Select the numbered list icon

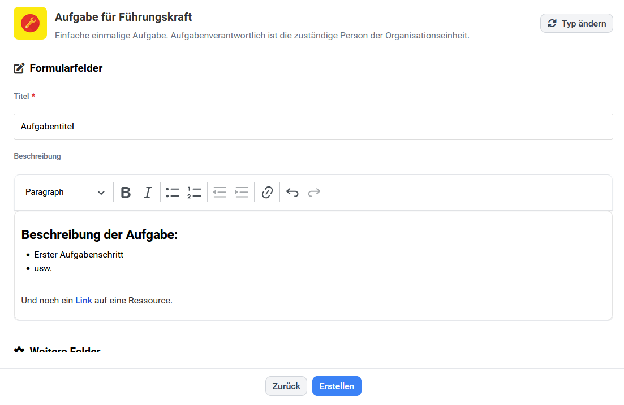point(194,192)
